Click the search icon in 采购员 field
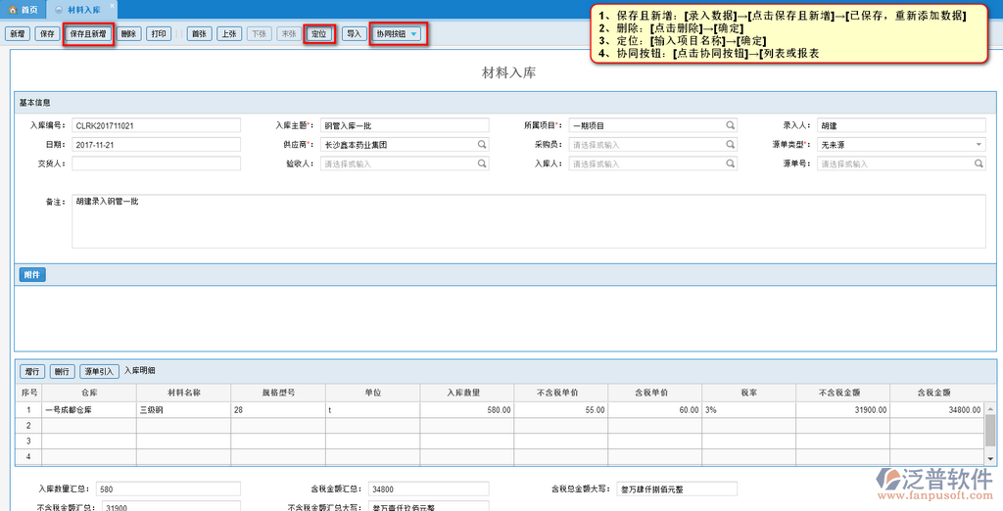Image resolution: width=1003 pixels, height=511 pixels. point(730,144)
